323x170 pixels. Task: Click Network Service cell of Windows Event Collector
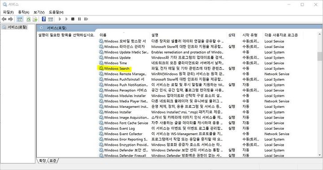(277, 134)
